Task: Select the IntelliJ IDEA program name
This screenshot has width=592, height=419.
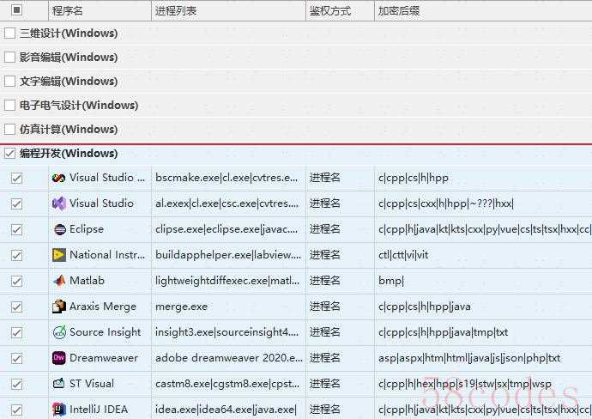Action: 99,410
